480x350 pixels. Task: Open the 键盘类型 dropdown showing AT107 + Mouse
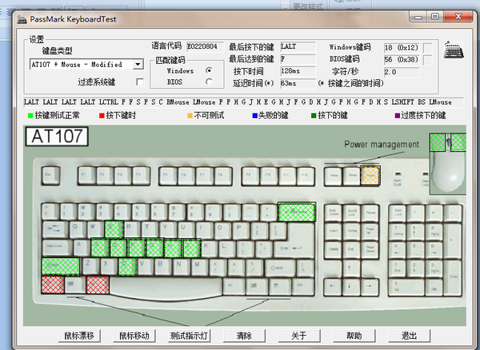(87, 65)
